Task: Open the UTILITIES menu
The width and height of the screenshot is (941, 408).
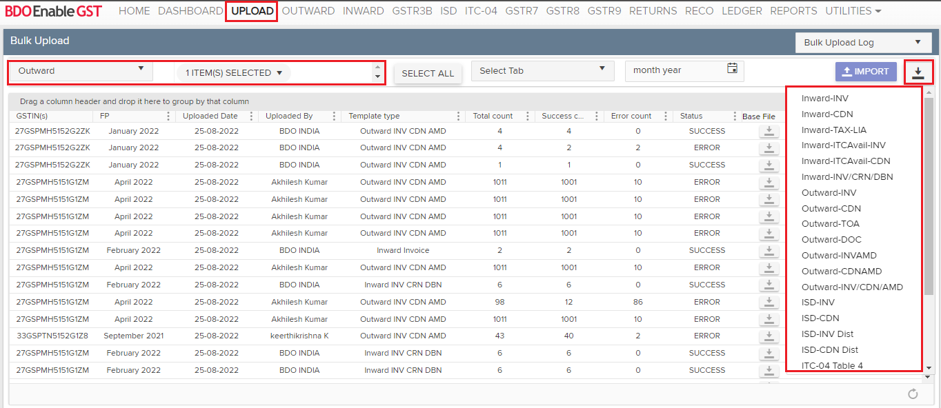Action: [x=853, y=11]
